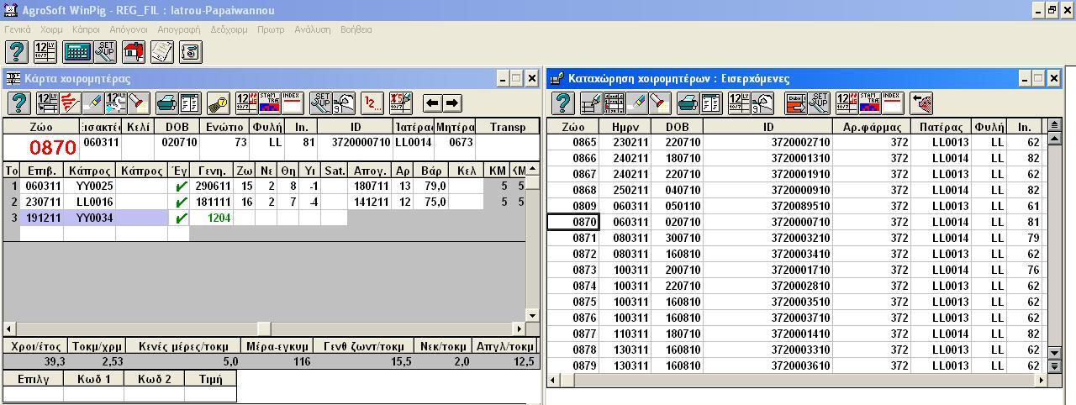This screenshot has height=405, width=1076.
Task: Click the INDEX icon in sow card toolbar
Action: [x=292, y=103]
